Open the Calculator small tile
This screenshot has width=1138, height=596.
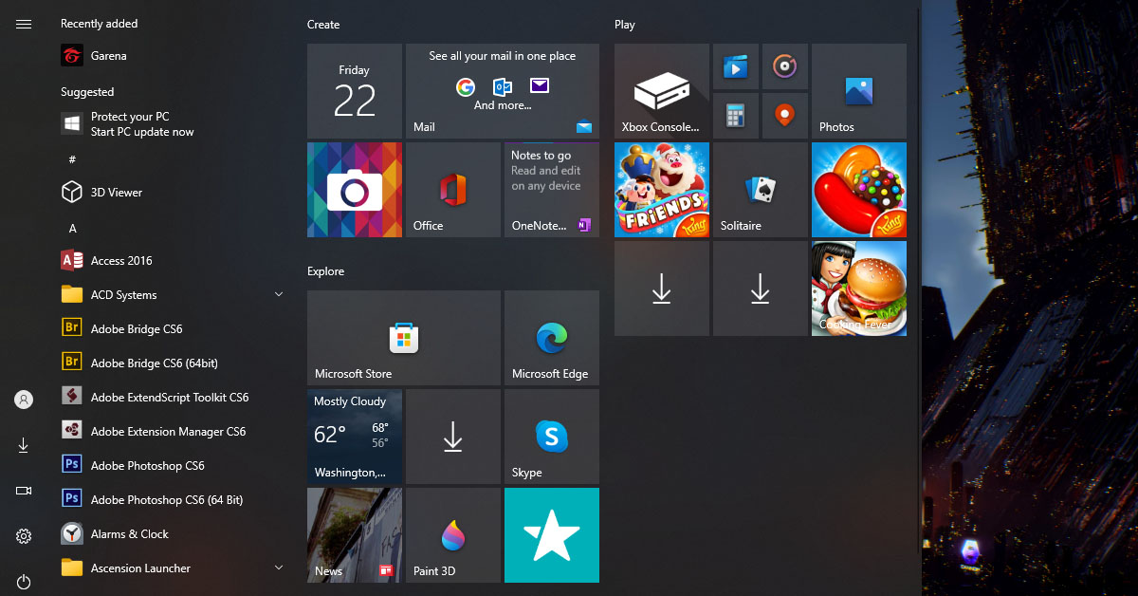tap(736, 116)
